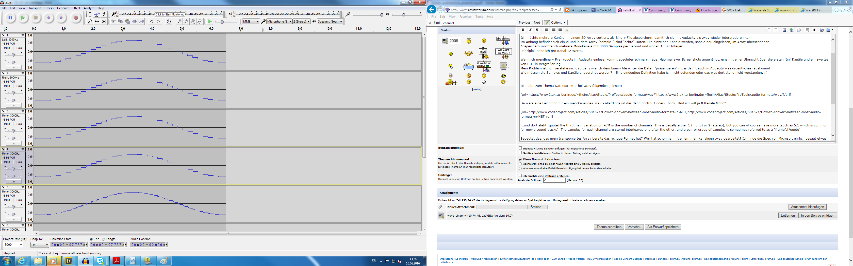Click the 'Thema schreiben' button
Viewport: 853px width, 266px height.
[609, 227]
